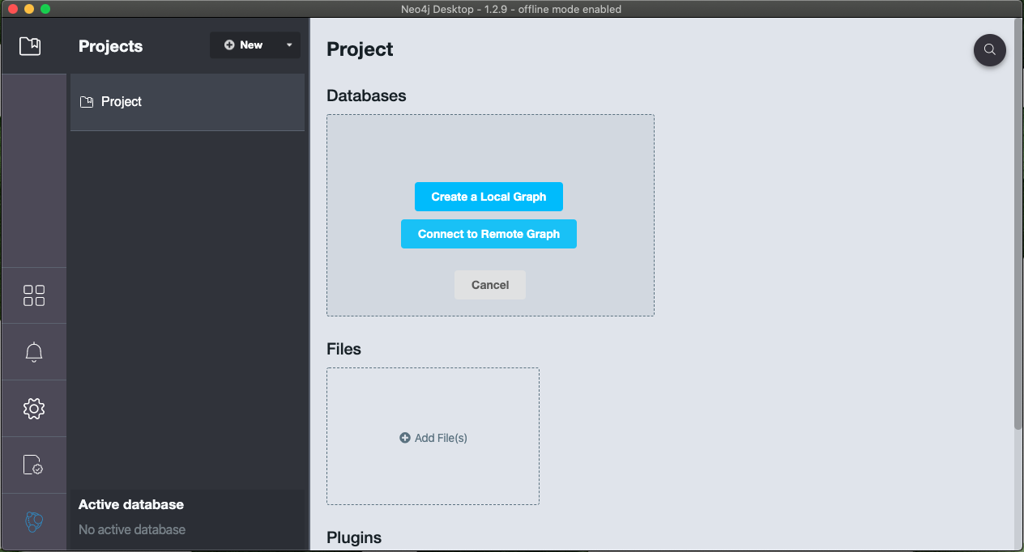
Task: Click the Project title heading
Action: pos(359,49)
